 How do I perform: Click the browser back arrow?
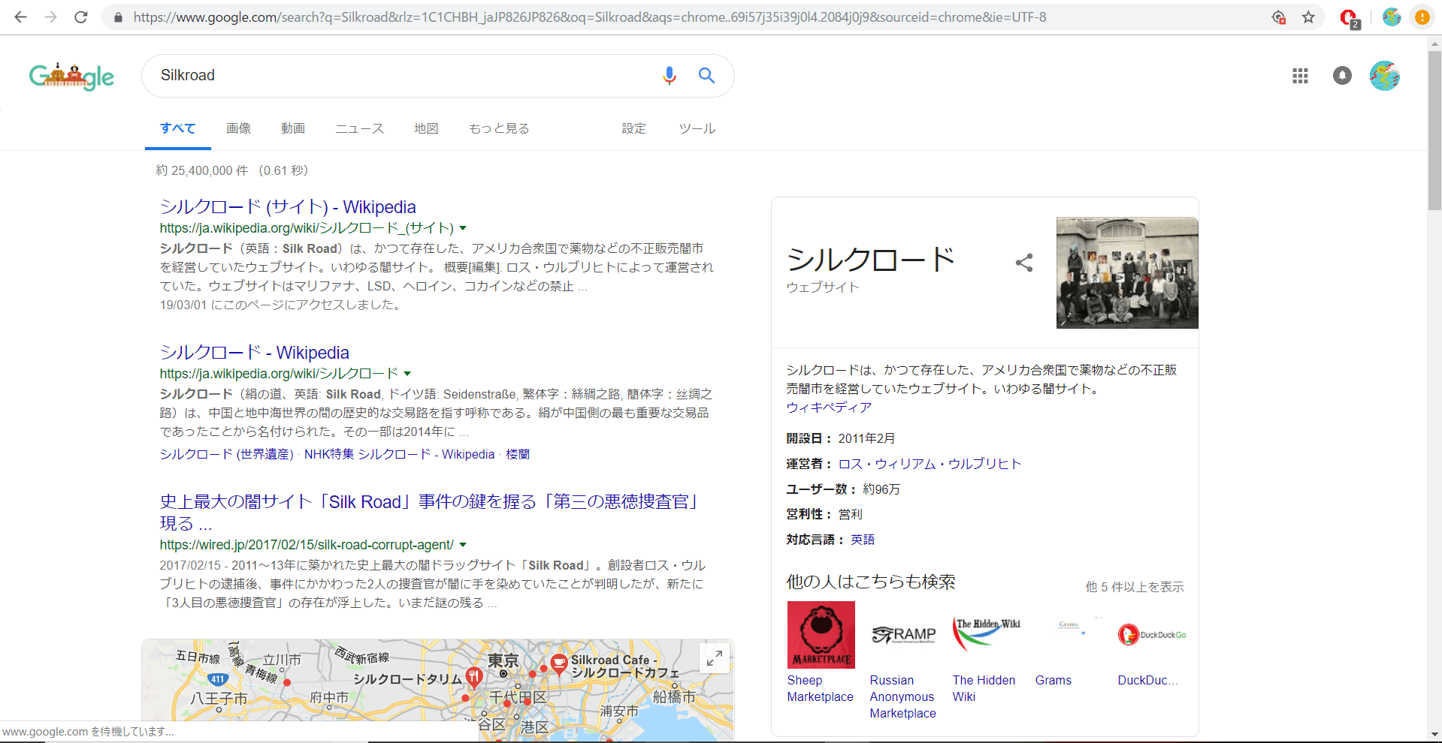(20, 17)
